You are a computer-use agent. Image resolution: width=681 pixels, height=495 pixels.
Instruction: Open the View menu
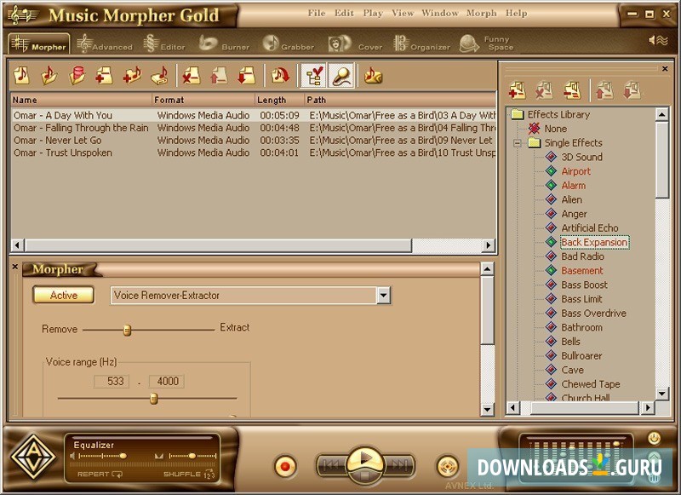(403, 13)
